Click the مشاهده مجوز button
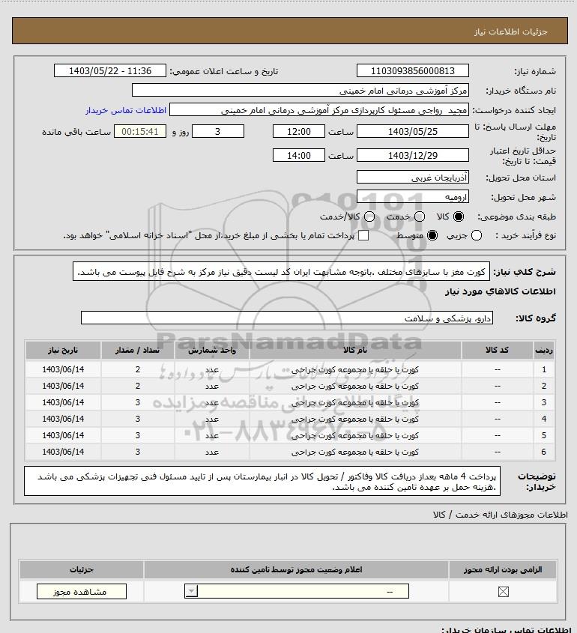 pyautogui.click(x=81, y=591)
